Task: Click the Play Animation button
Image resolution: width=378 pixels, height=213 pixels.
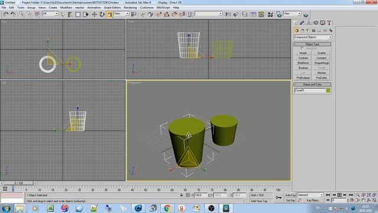Action: pos(340,195)
